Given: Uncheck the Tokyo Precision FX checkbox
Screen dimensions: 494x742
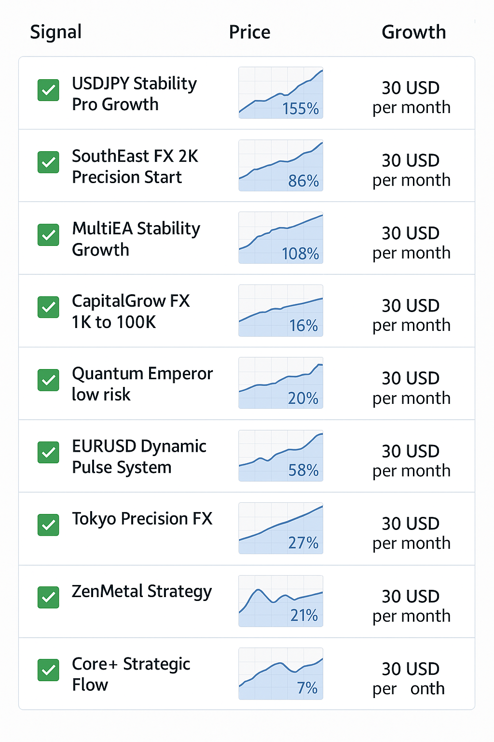Looking at the screenshot, I should (48, 525).
